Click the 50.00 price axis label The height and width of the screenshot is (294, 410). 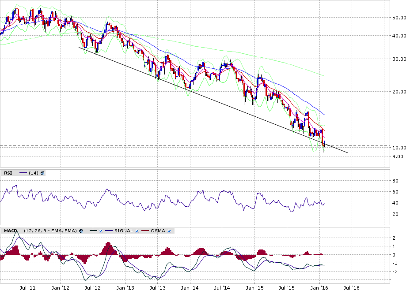(399, 18)
